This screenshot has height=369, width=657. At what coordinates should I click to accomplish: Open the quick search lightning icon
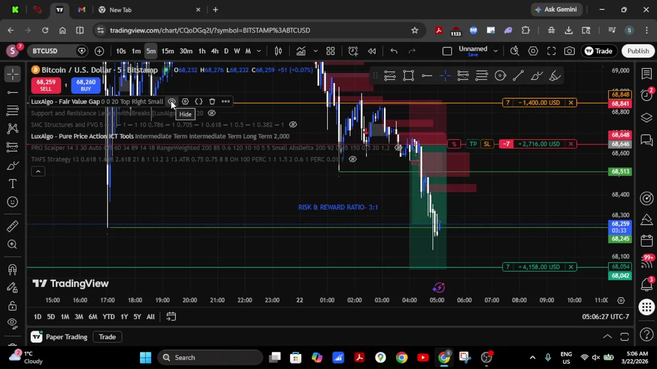[x=514, y=51]
